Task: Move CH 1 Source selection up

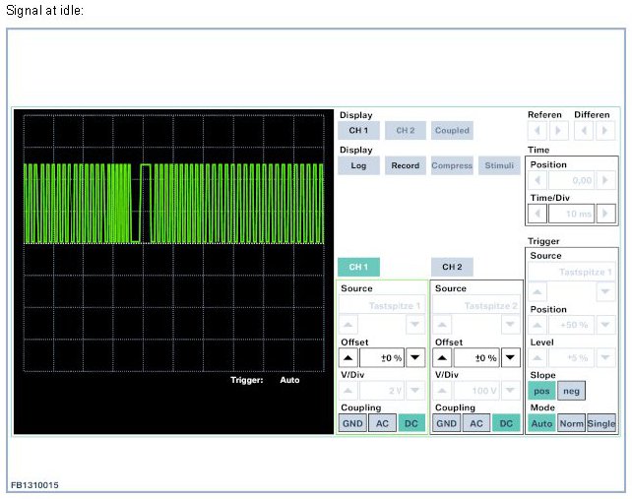Action: pyautogui.click(x=348, y=325)
